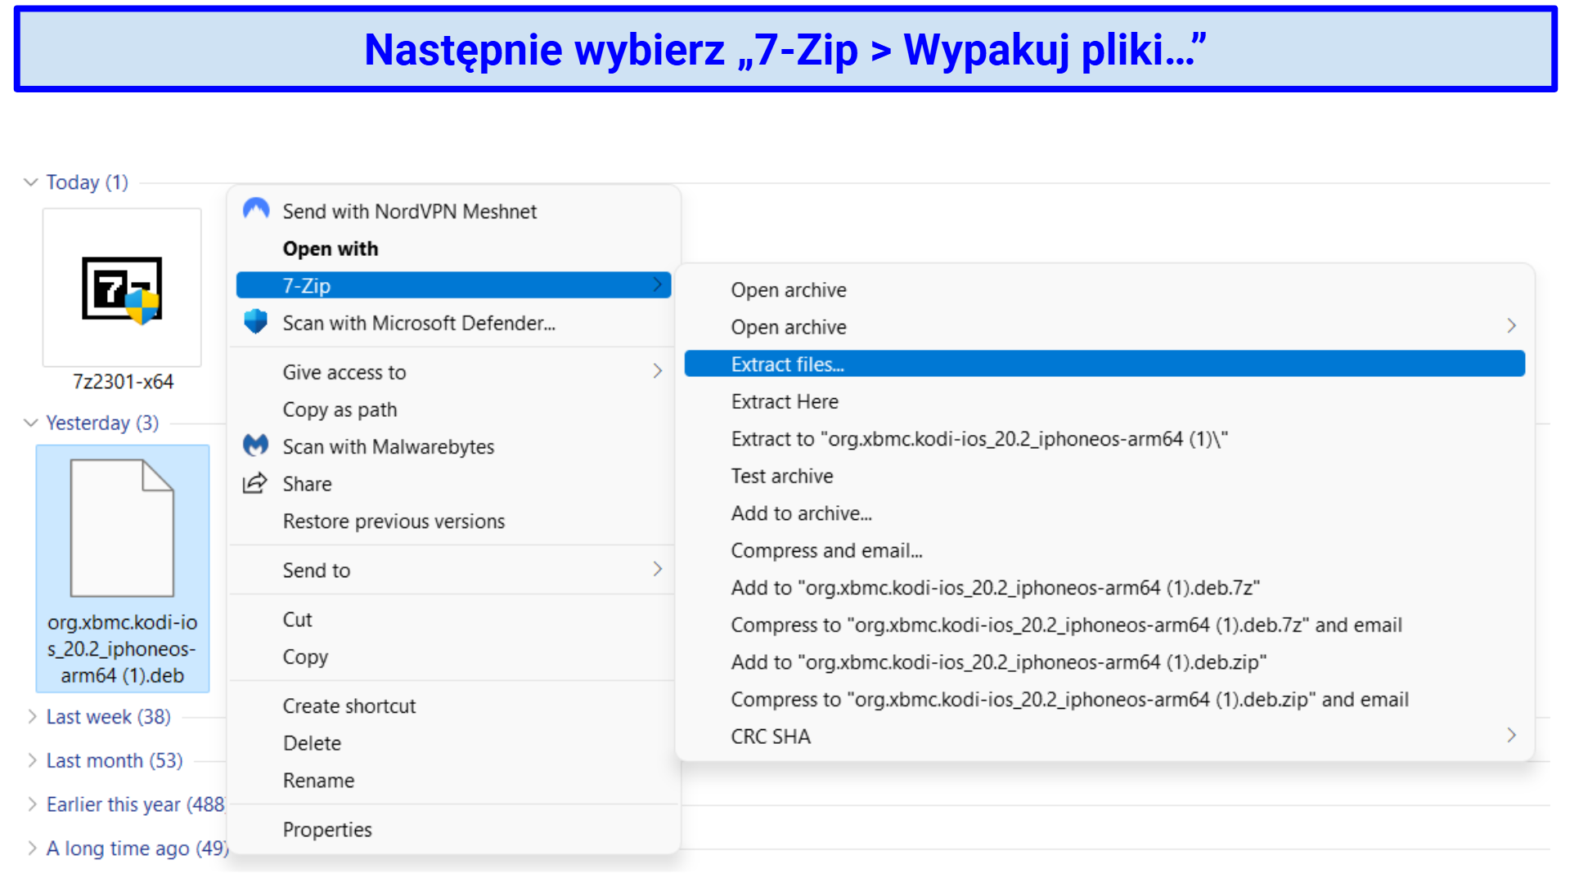1570x878 pixels.
Task: Expand second Open archive submenu arrow
Action: 1511,325
